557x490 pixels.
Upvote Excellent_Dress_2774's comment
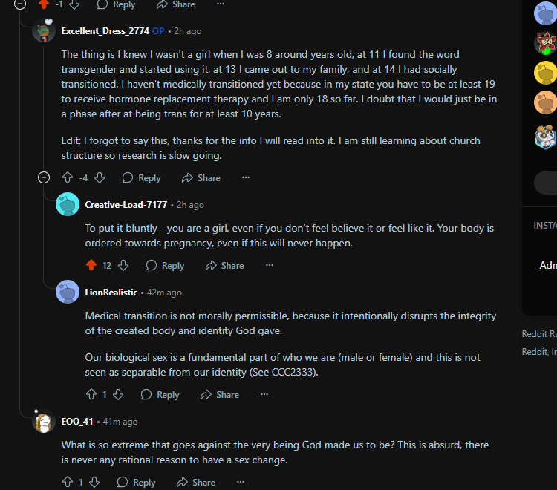point(68,177)
